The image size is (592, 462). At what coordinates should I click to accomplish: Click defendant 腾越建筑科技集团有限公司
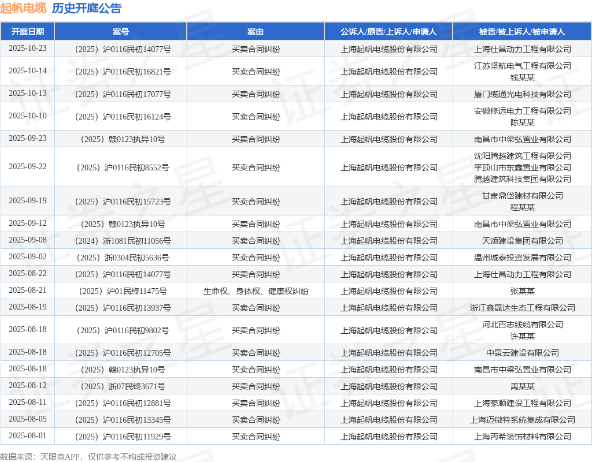pyautogui.click(x=523, y=179)
